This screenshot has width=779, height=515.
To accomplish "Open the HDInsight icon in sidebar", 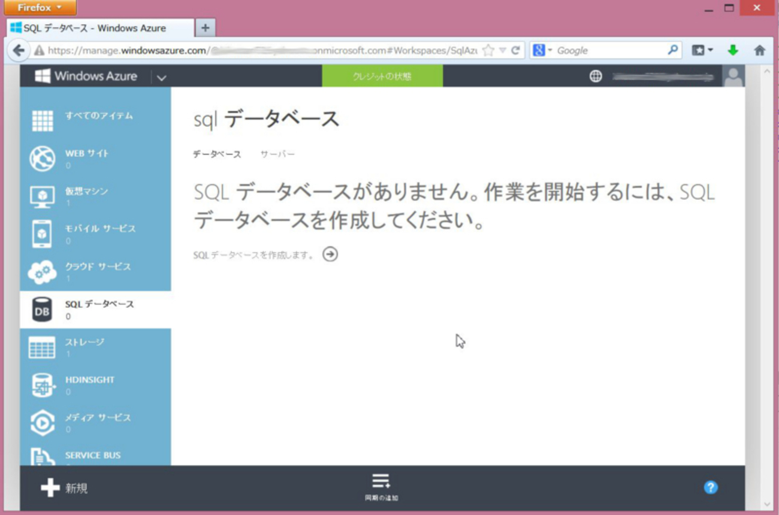I will tap(42, 385).
